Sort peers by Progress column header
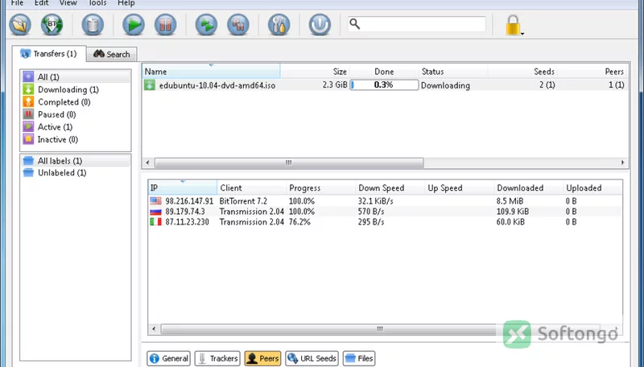This screenshot has height=367, width=644. click(320, 188)
